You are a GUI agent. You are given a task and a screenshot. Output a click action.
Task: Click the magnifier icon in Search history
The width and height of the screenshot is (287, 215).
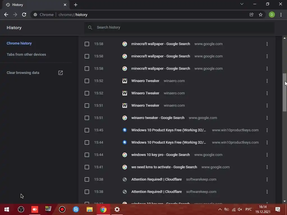point(90,27)
